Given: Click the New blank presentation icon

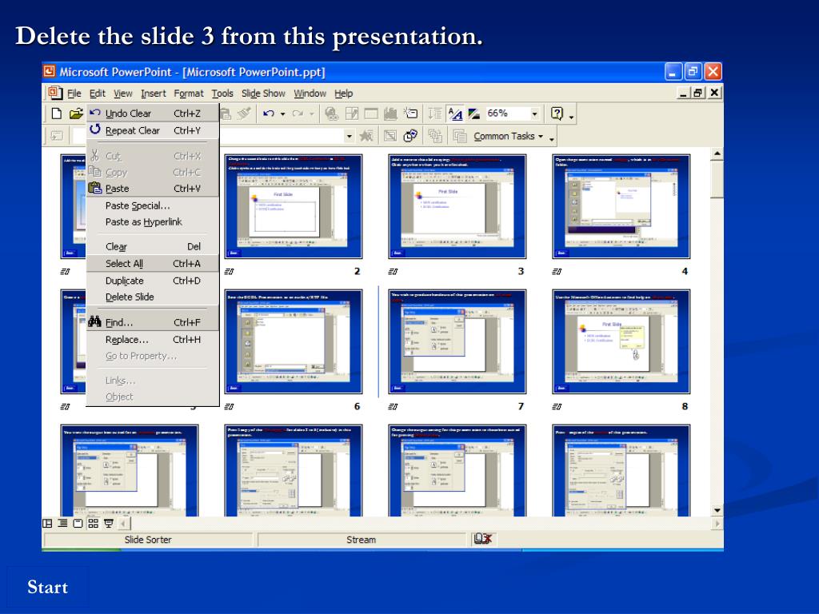Looking at the screenshot, I should click(57, 114).
